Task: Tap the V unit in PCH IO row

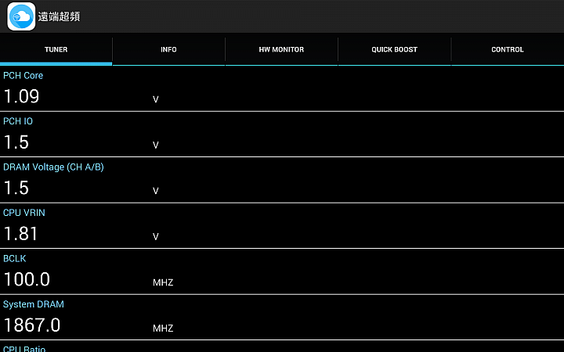Action: (x=155, y=145)
